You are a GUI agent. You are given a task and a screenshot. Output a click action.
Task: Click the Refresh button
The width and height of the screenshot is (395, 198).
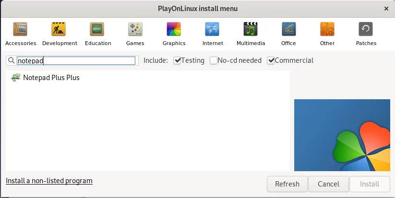coord(287,184)
